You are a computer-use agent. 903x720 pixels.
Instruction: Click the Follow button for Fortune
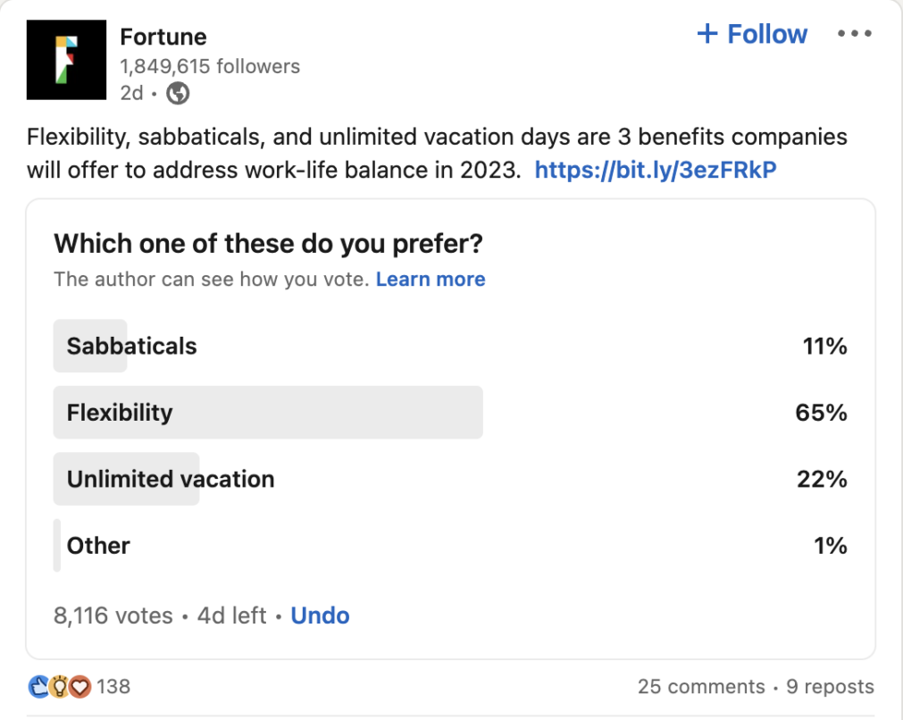click(753, 33)
